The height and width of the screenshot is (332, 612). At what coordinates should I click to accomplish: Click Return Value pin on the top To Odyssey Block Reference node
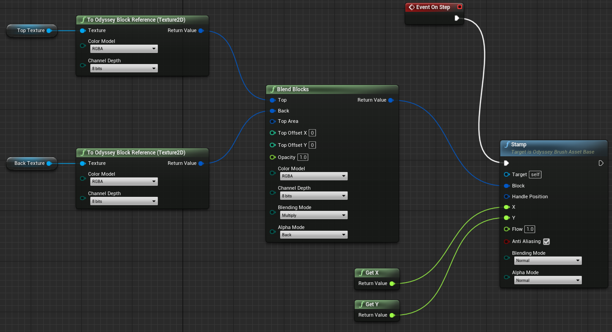(x=202, y=30)
